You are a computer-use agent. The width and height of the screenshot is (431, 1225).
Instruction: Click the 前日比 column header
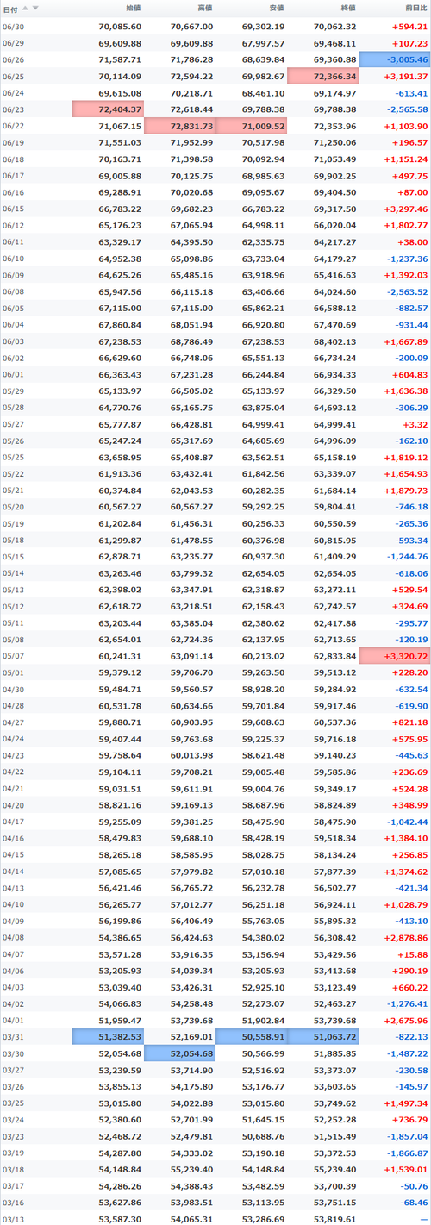click(415, 9)
